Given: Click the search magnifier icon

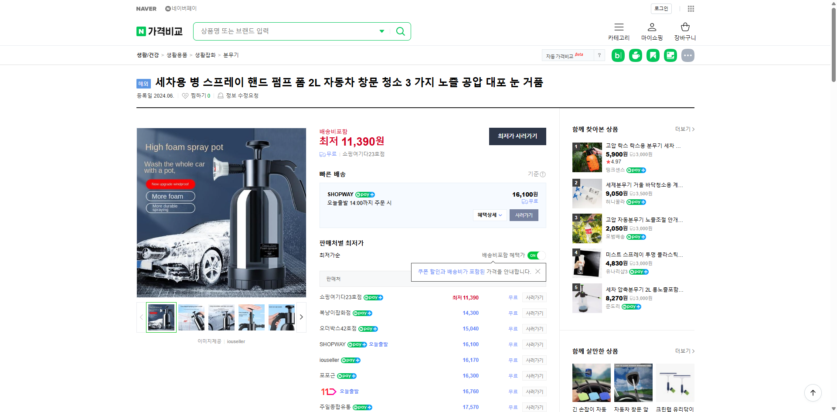Looking at the screenshot, I should pyautogui.click(x=400, y=31).
